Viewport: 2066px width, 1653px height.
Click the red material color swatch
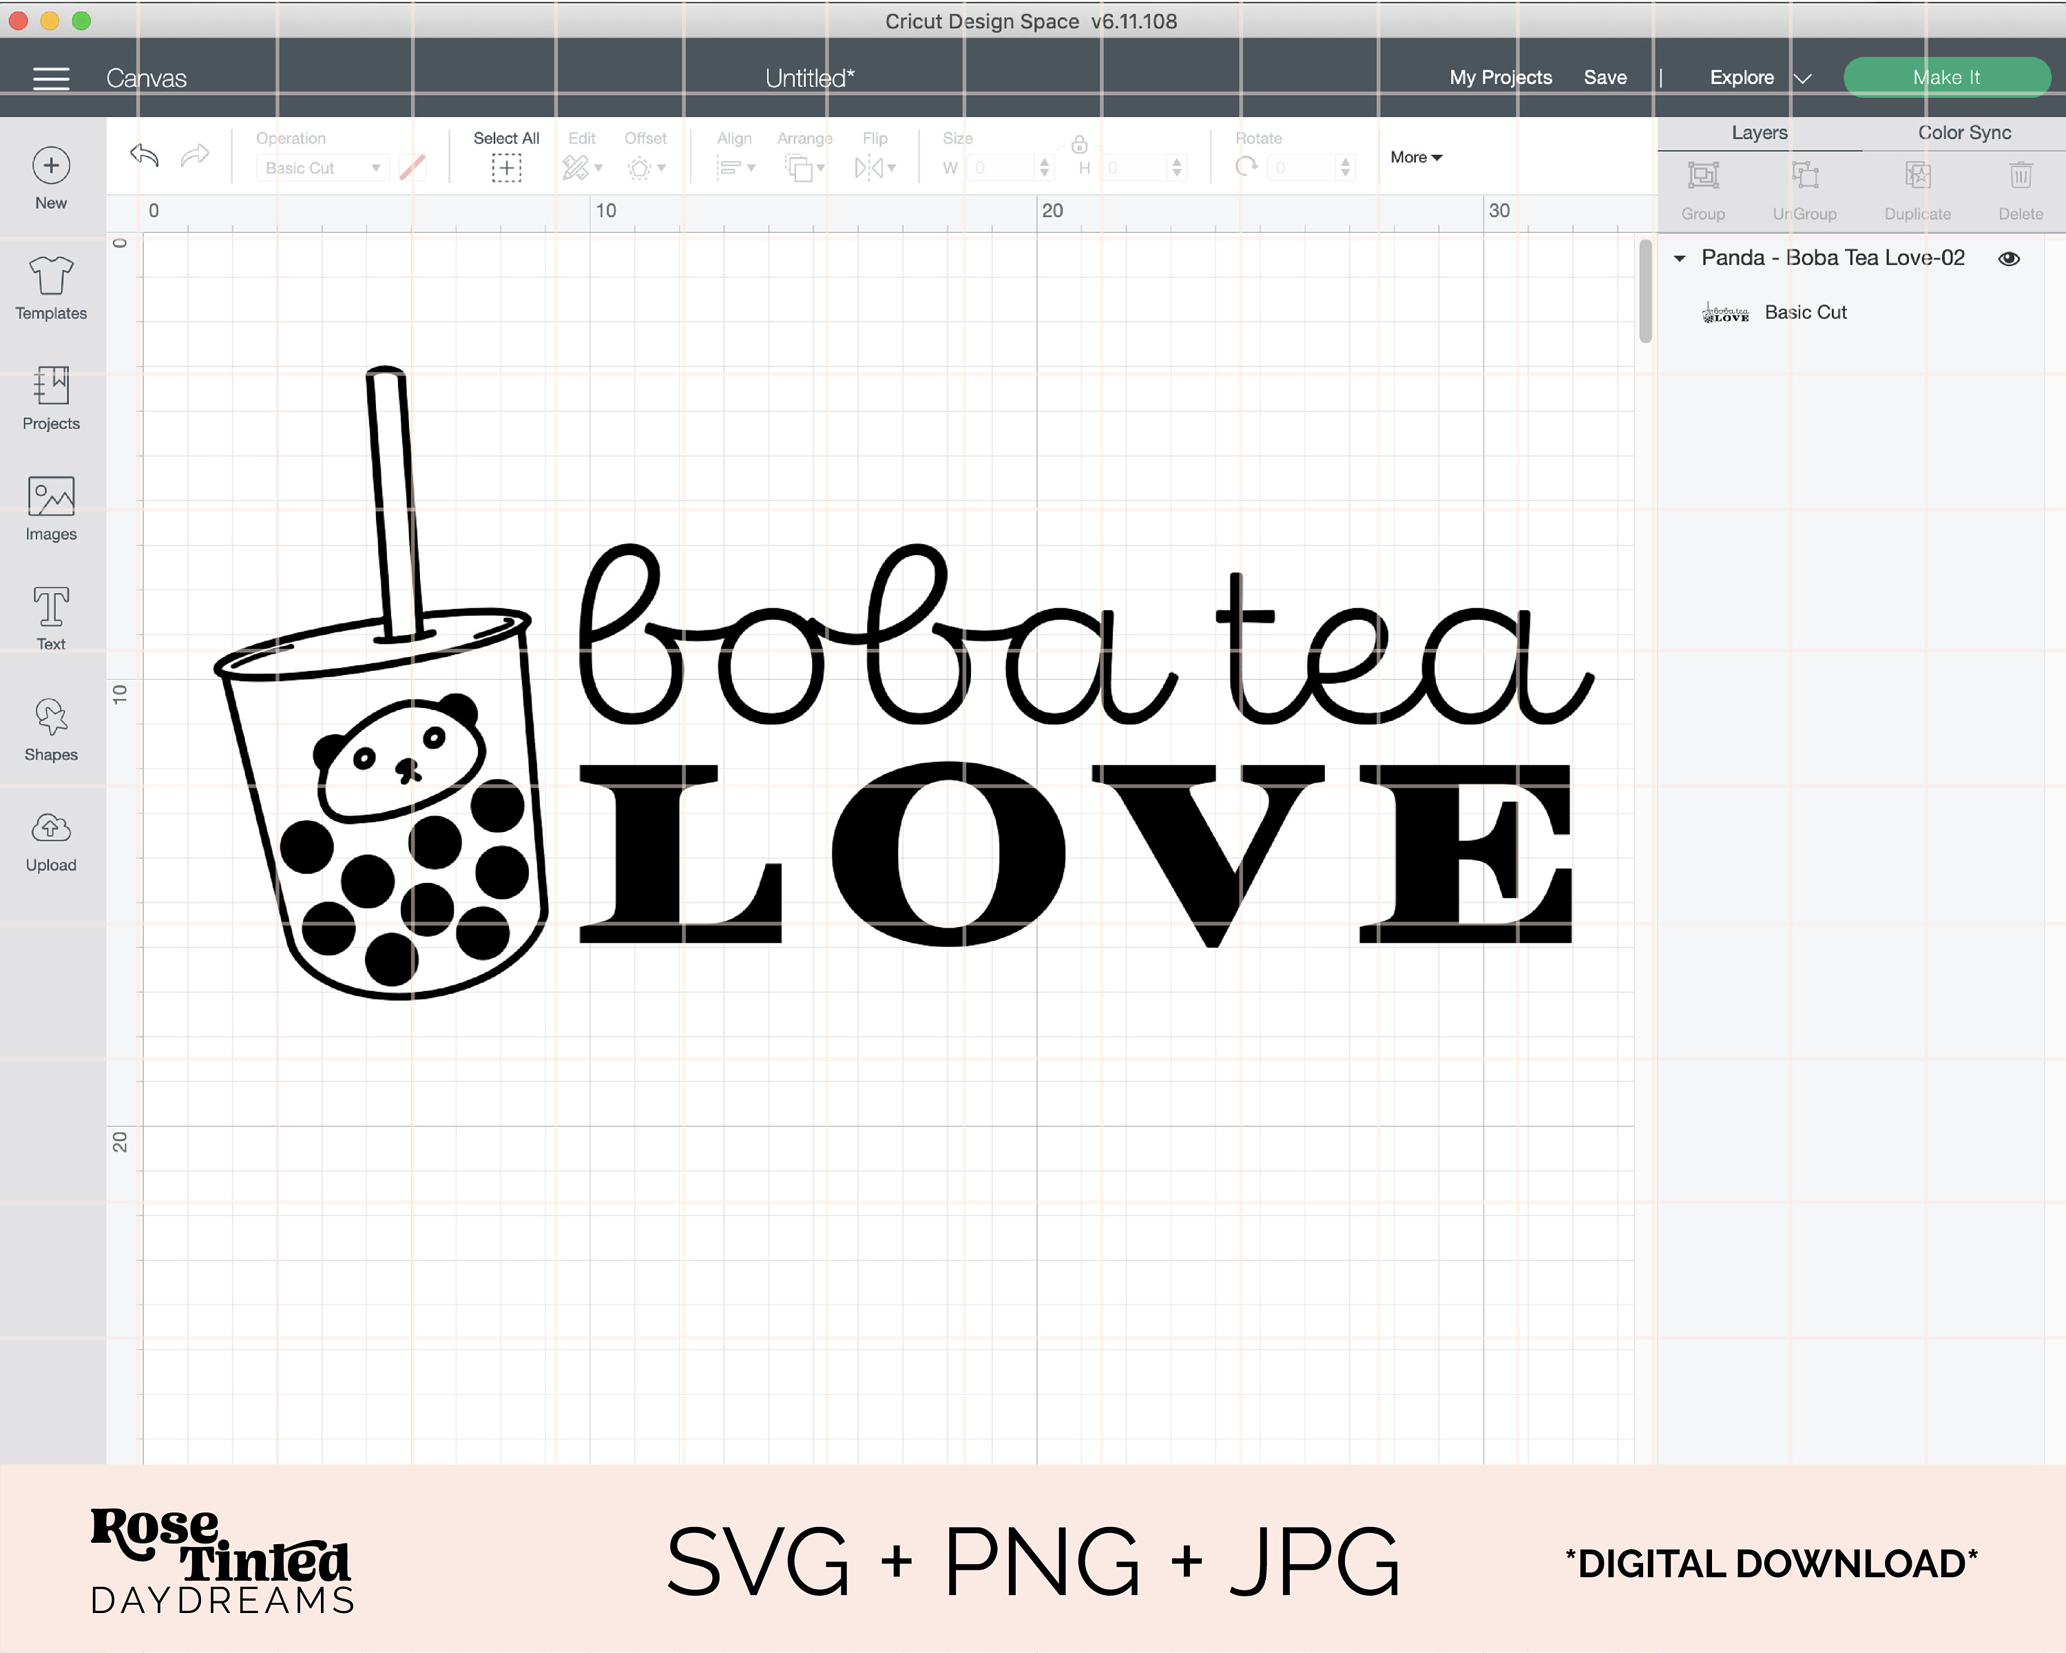pyautogui.click(x=412, y=167)
